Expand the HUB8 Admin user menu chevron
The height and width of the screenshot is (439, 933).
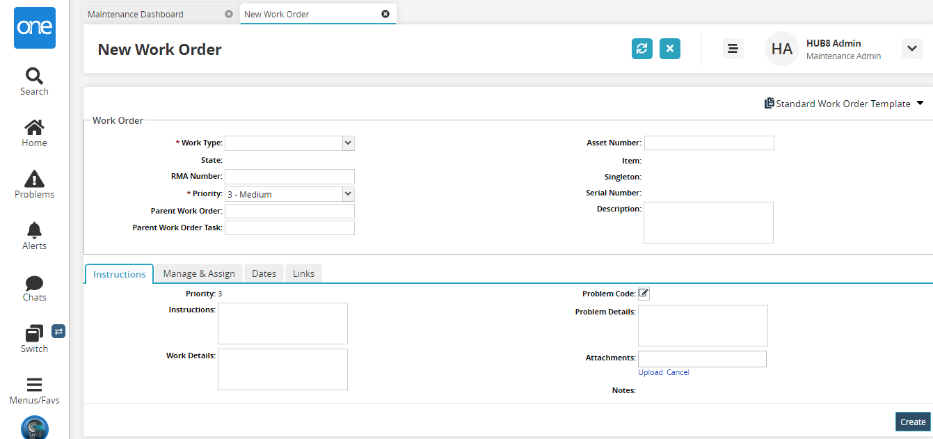pyautogui.click(x=911, y=49)
